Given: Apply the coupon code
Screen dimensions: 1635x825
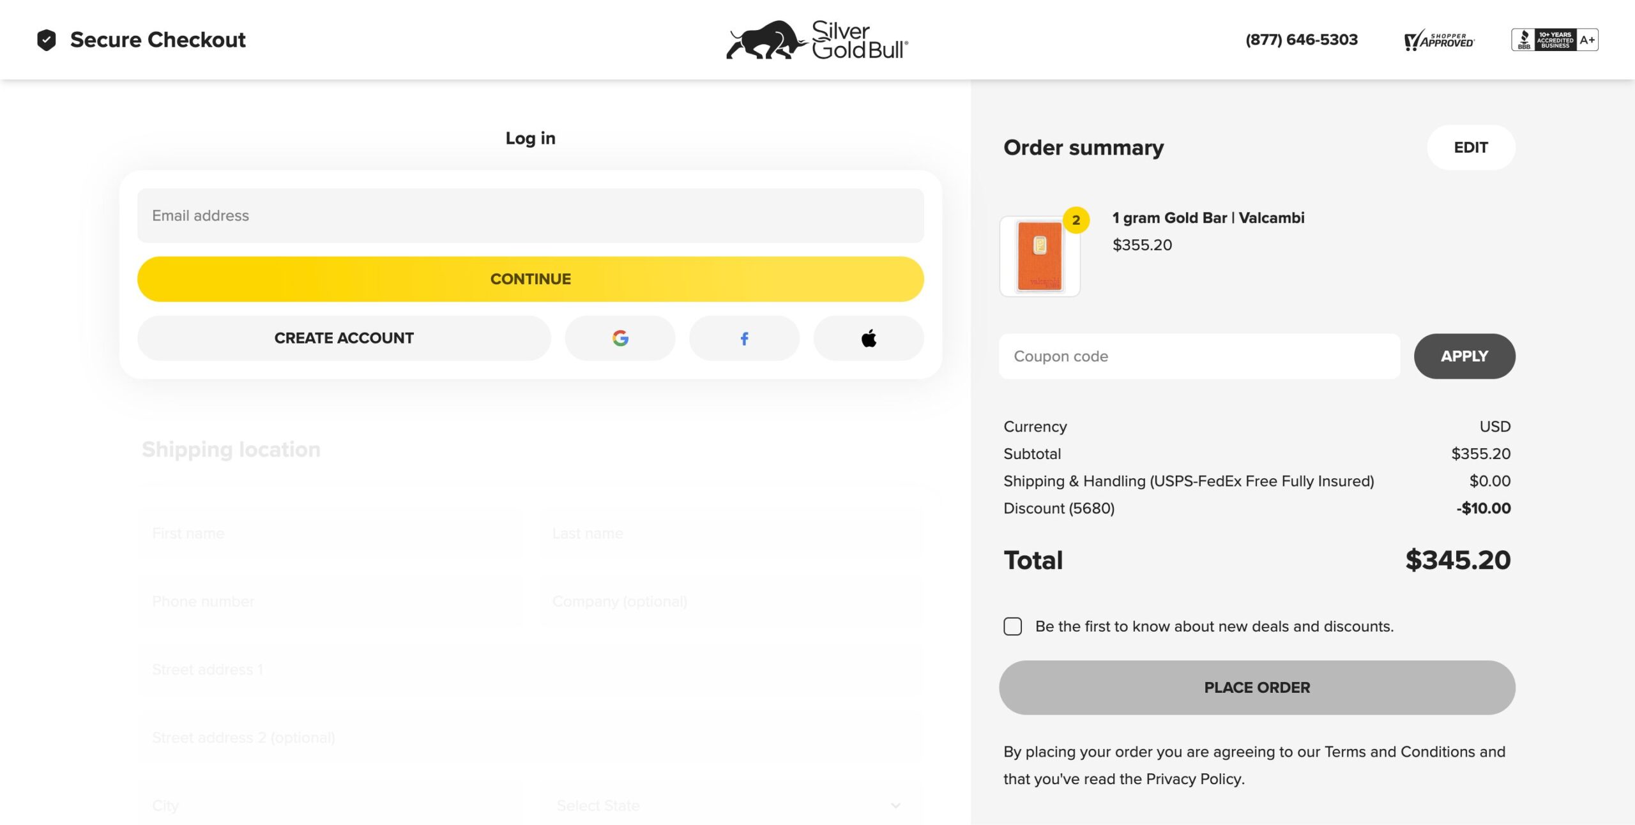Looking at the screenshot, I should 1464,356.
